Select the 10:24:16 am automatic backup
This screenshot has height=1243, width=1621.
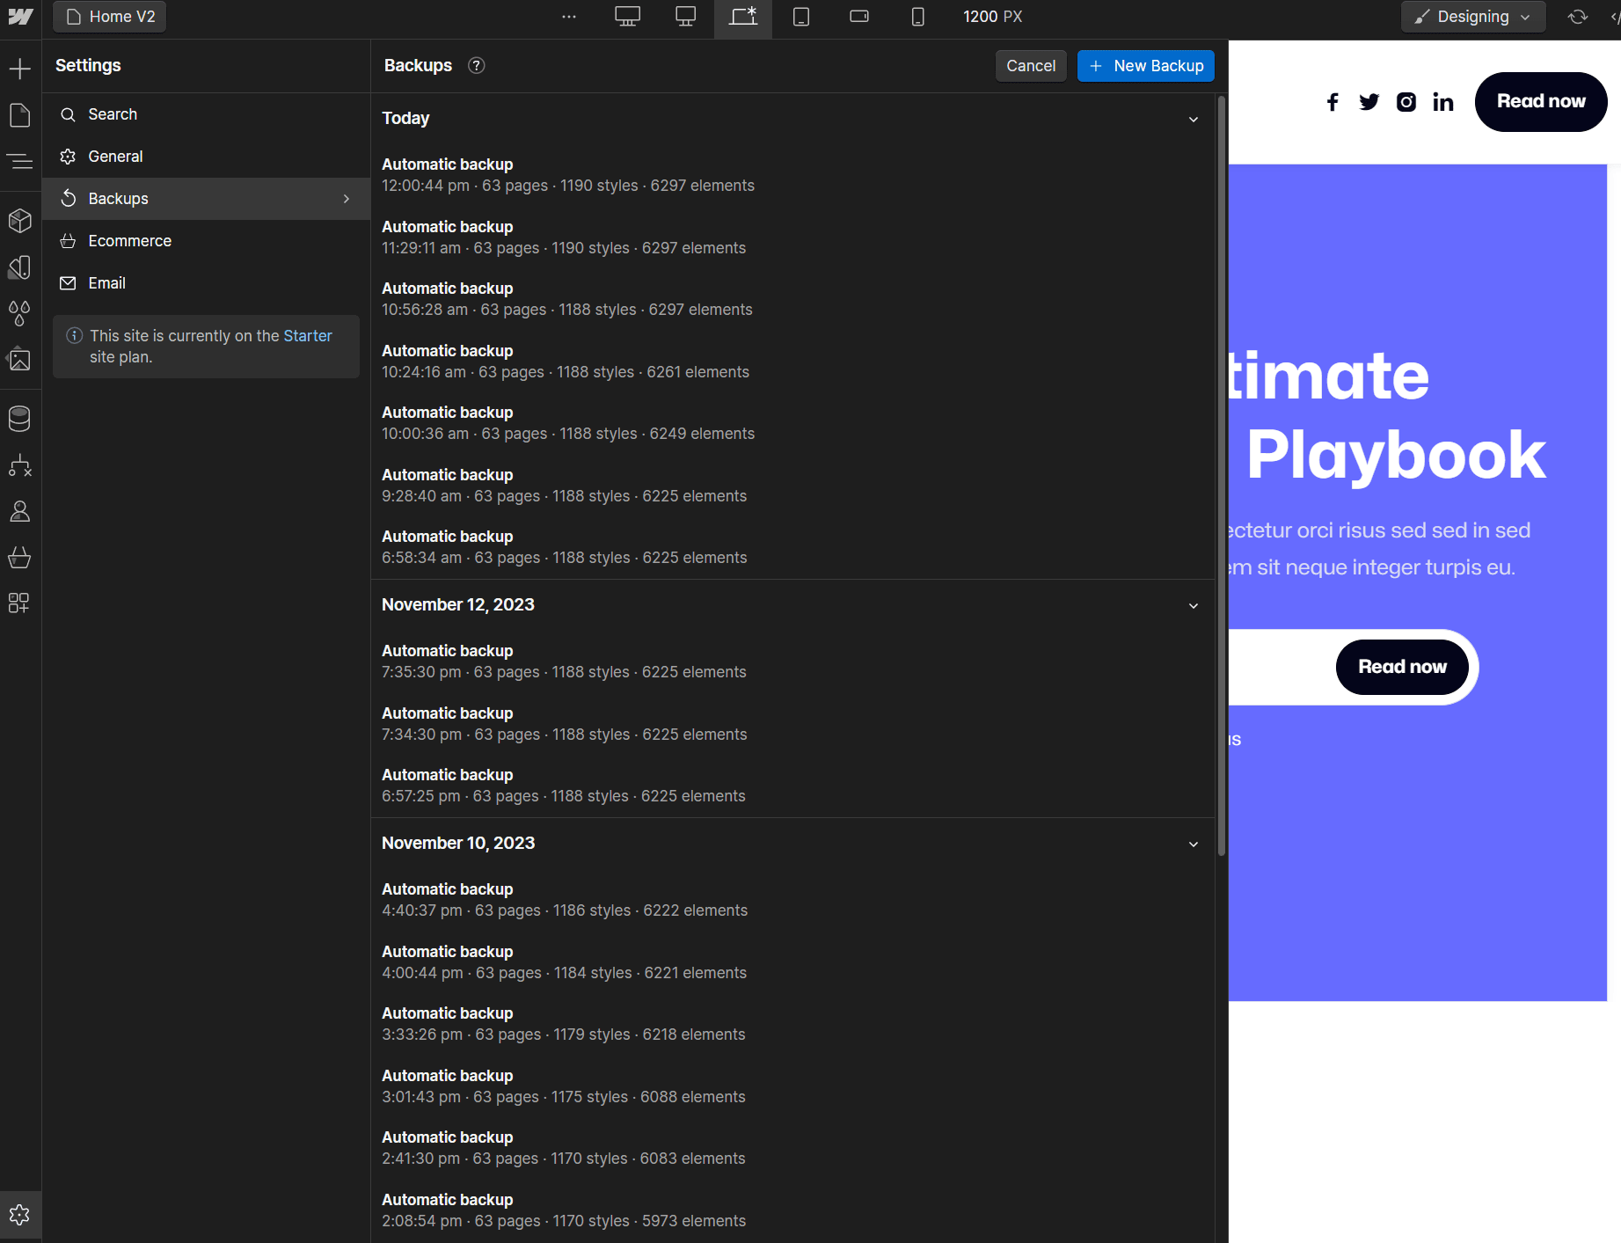point(792,362)
